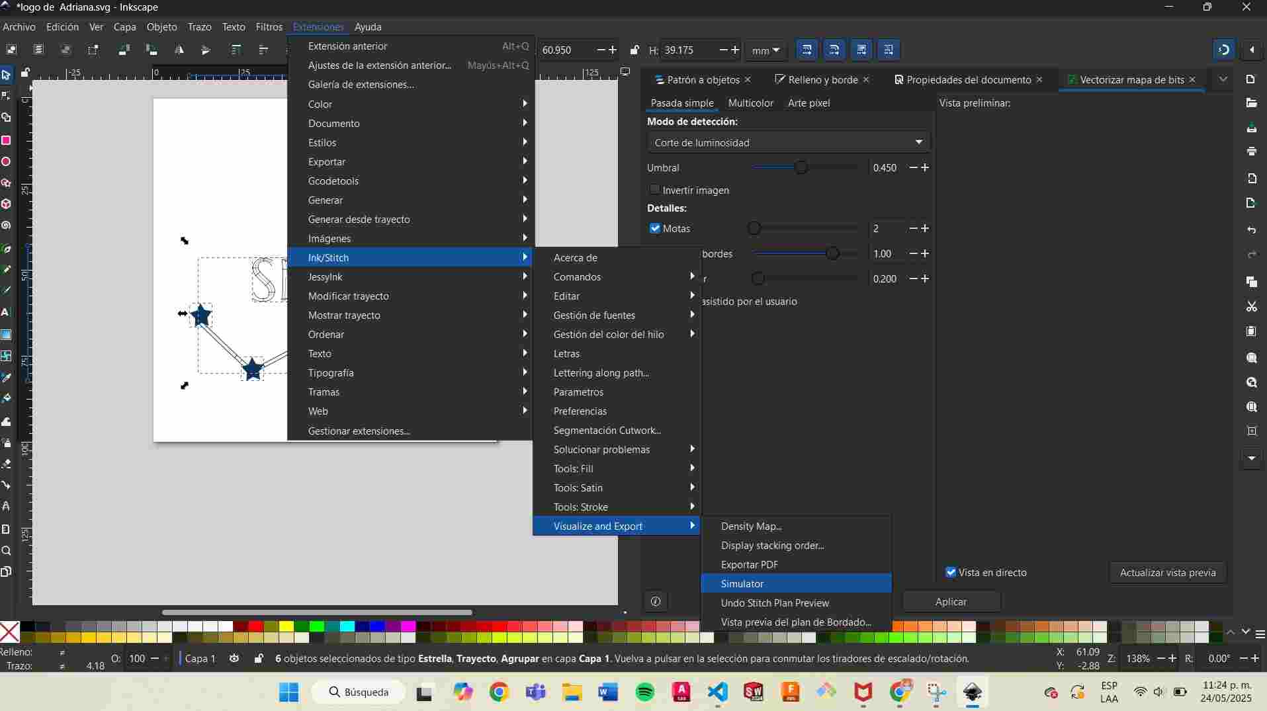Click the Print document icon
Screen dimensions: 1267x711
click(x=1251, y=151)
